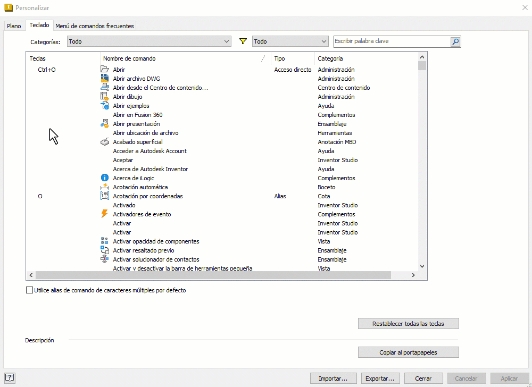Sort by Teclas column header
Viewport: 532px width, 387px height.
pos(63,58)
